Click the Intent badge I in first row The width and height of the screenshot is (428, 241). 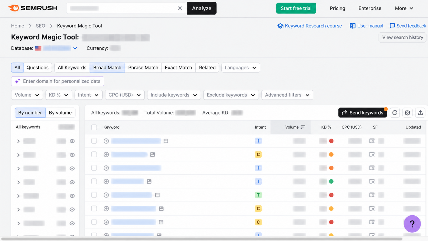258,141
